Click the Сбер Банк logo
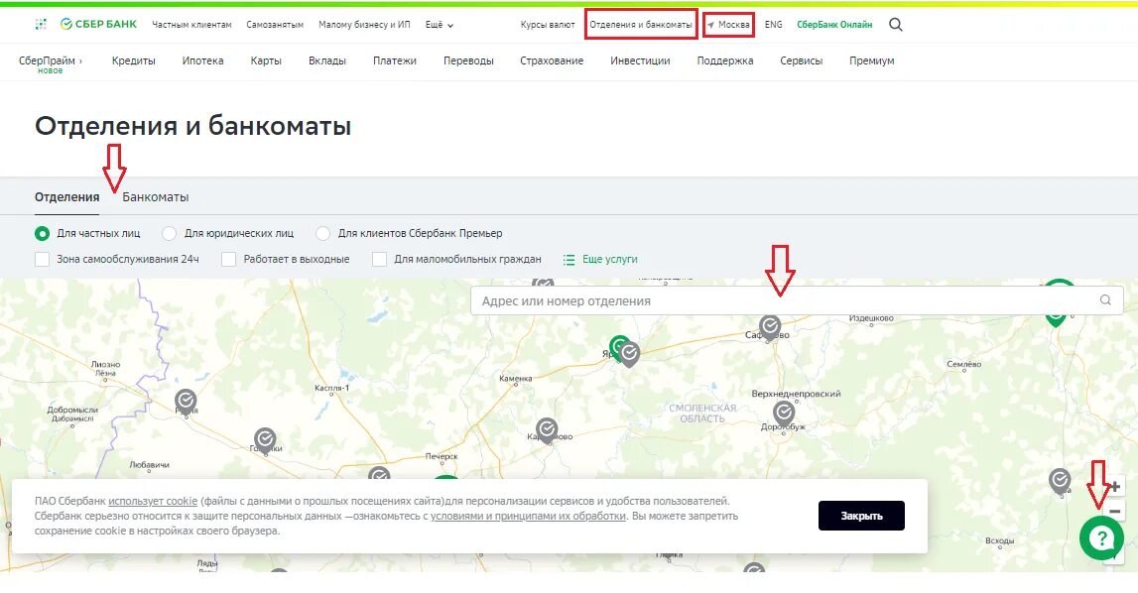Screen dimensions: 1138x593 (98, 24)
